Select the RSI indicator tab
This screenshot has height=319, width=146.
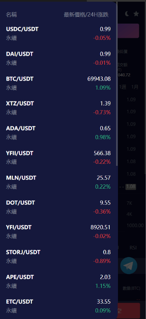click(x=133, y=248)
